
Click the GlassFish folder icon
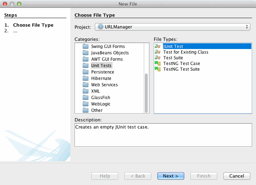tap(85, 98)
